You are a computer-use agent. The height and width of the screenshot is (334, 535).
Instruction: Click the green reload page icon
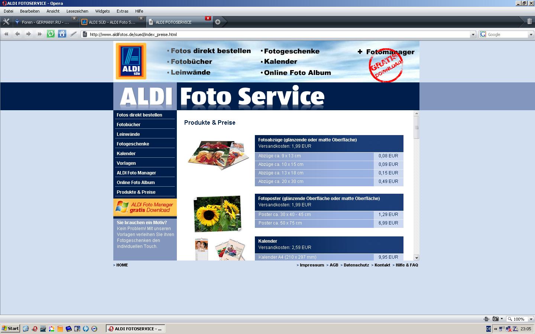[x=51, y=34]
